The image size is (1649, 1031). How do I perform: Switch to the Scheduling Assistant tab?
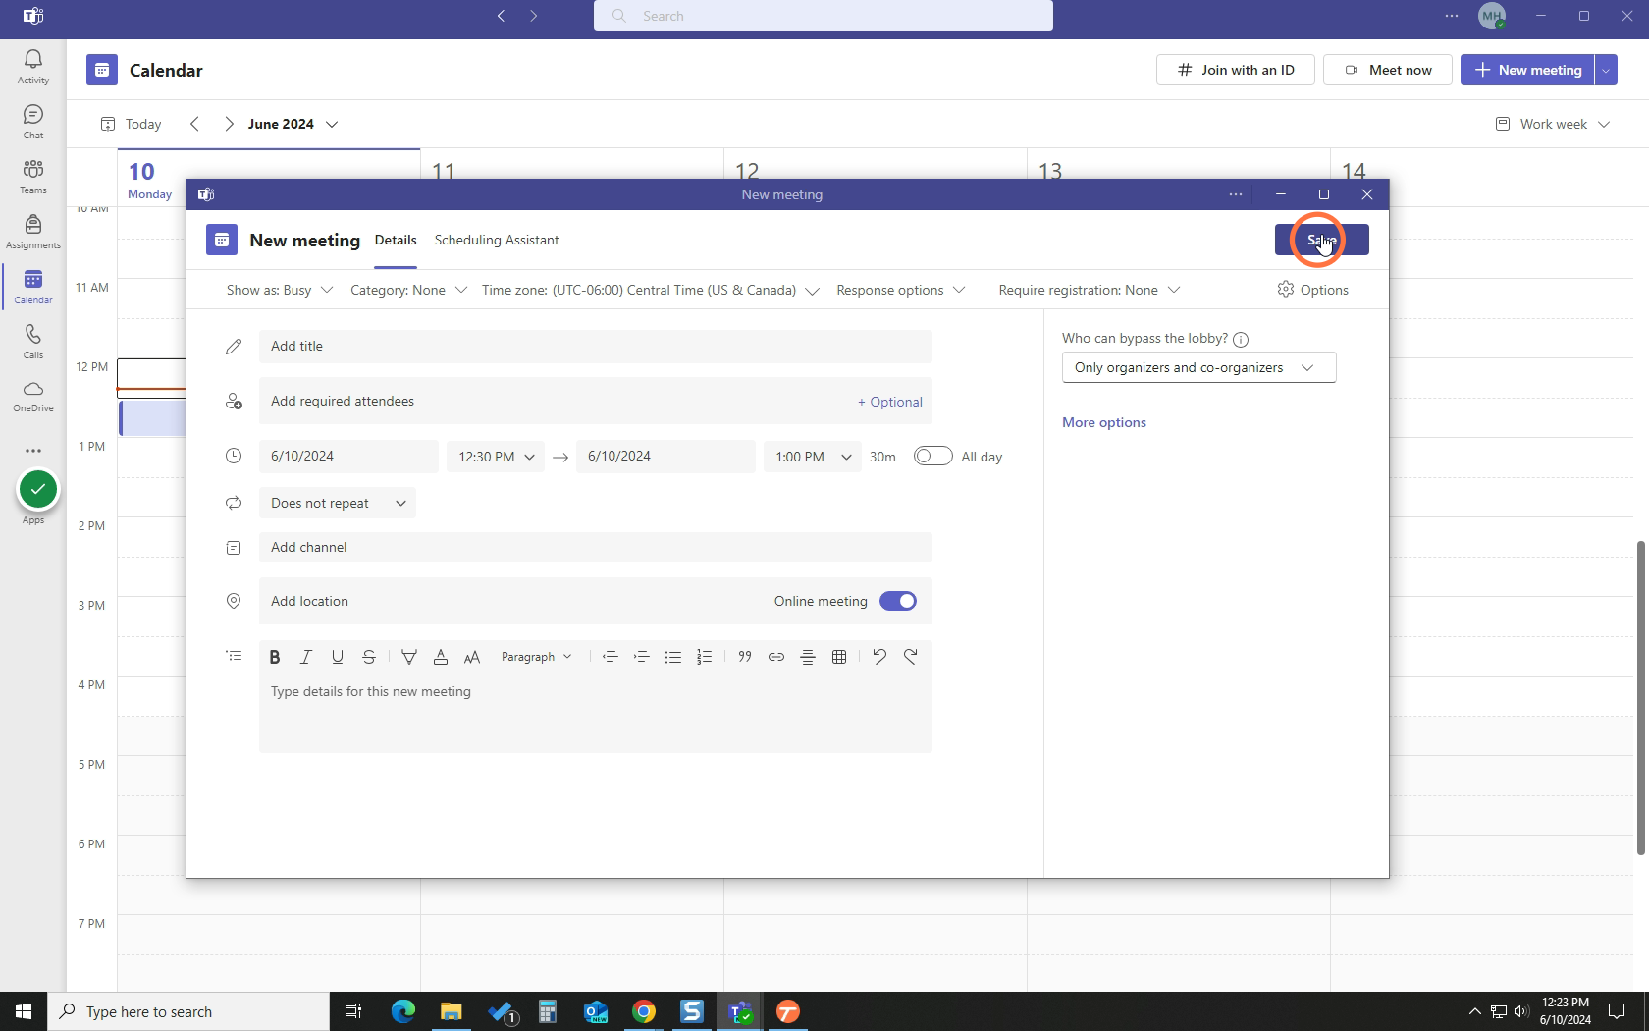click(x=497, y=240)
